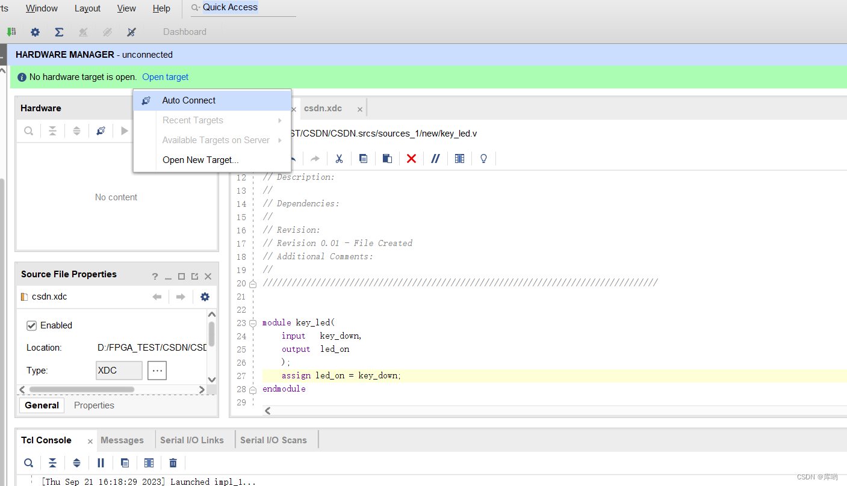Click the Sigma reports icon in the main toolbar
Viewport: 847px width, 486px height.
(x=59, y=32)
